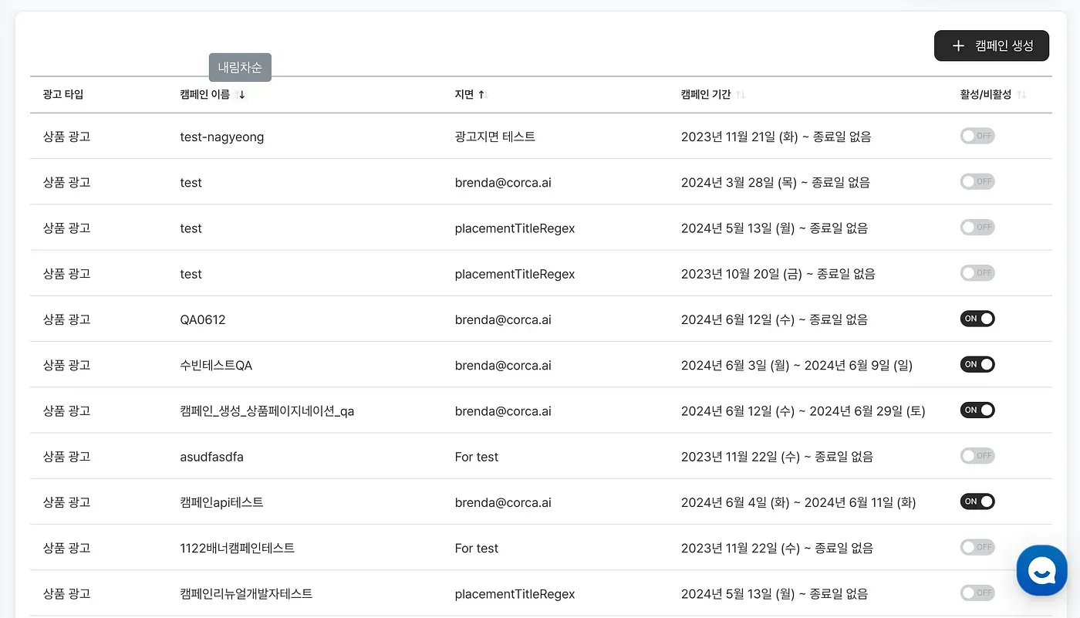Click the 활성/비활성 column header
Screen dimensions: 1080x618
985,95
